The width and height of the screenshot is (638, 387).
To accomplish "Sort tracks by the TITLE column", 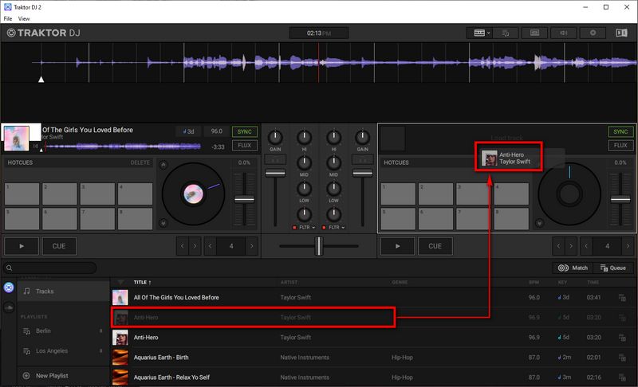I will (142, 282).
